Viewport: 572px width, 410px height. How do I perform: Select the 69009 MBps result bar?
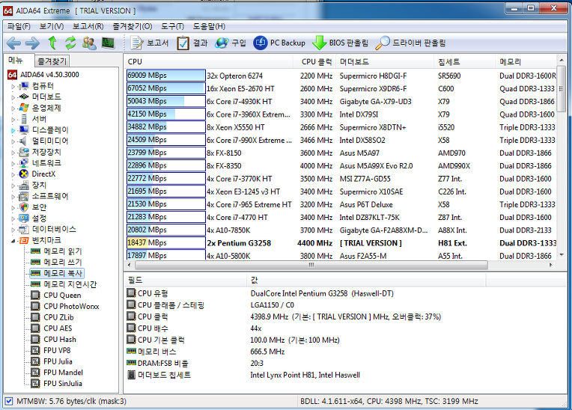pyautogui.click(x=166, y=76)
